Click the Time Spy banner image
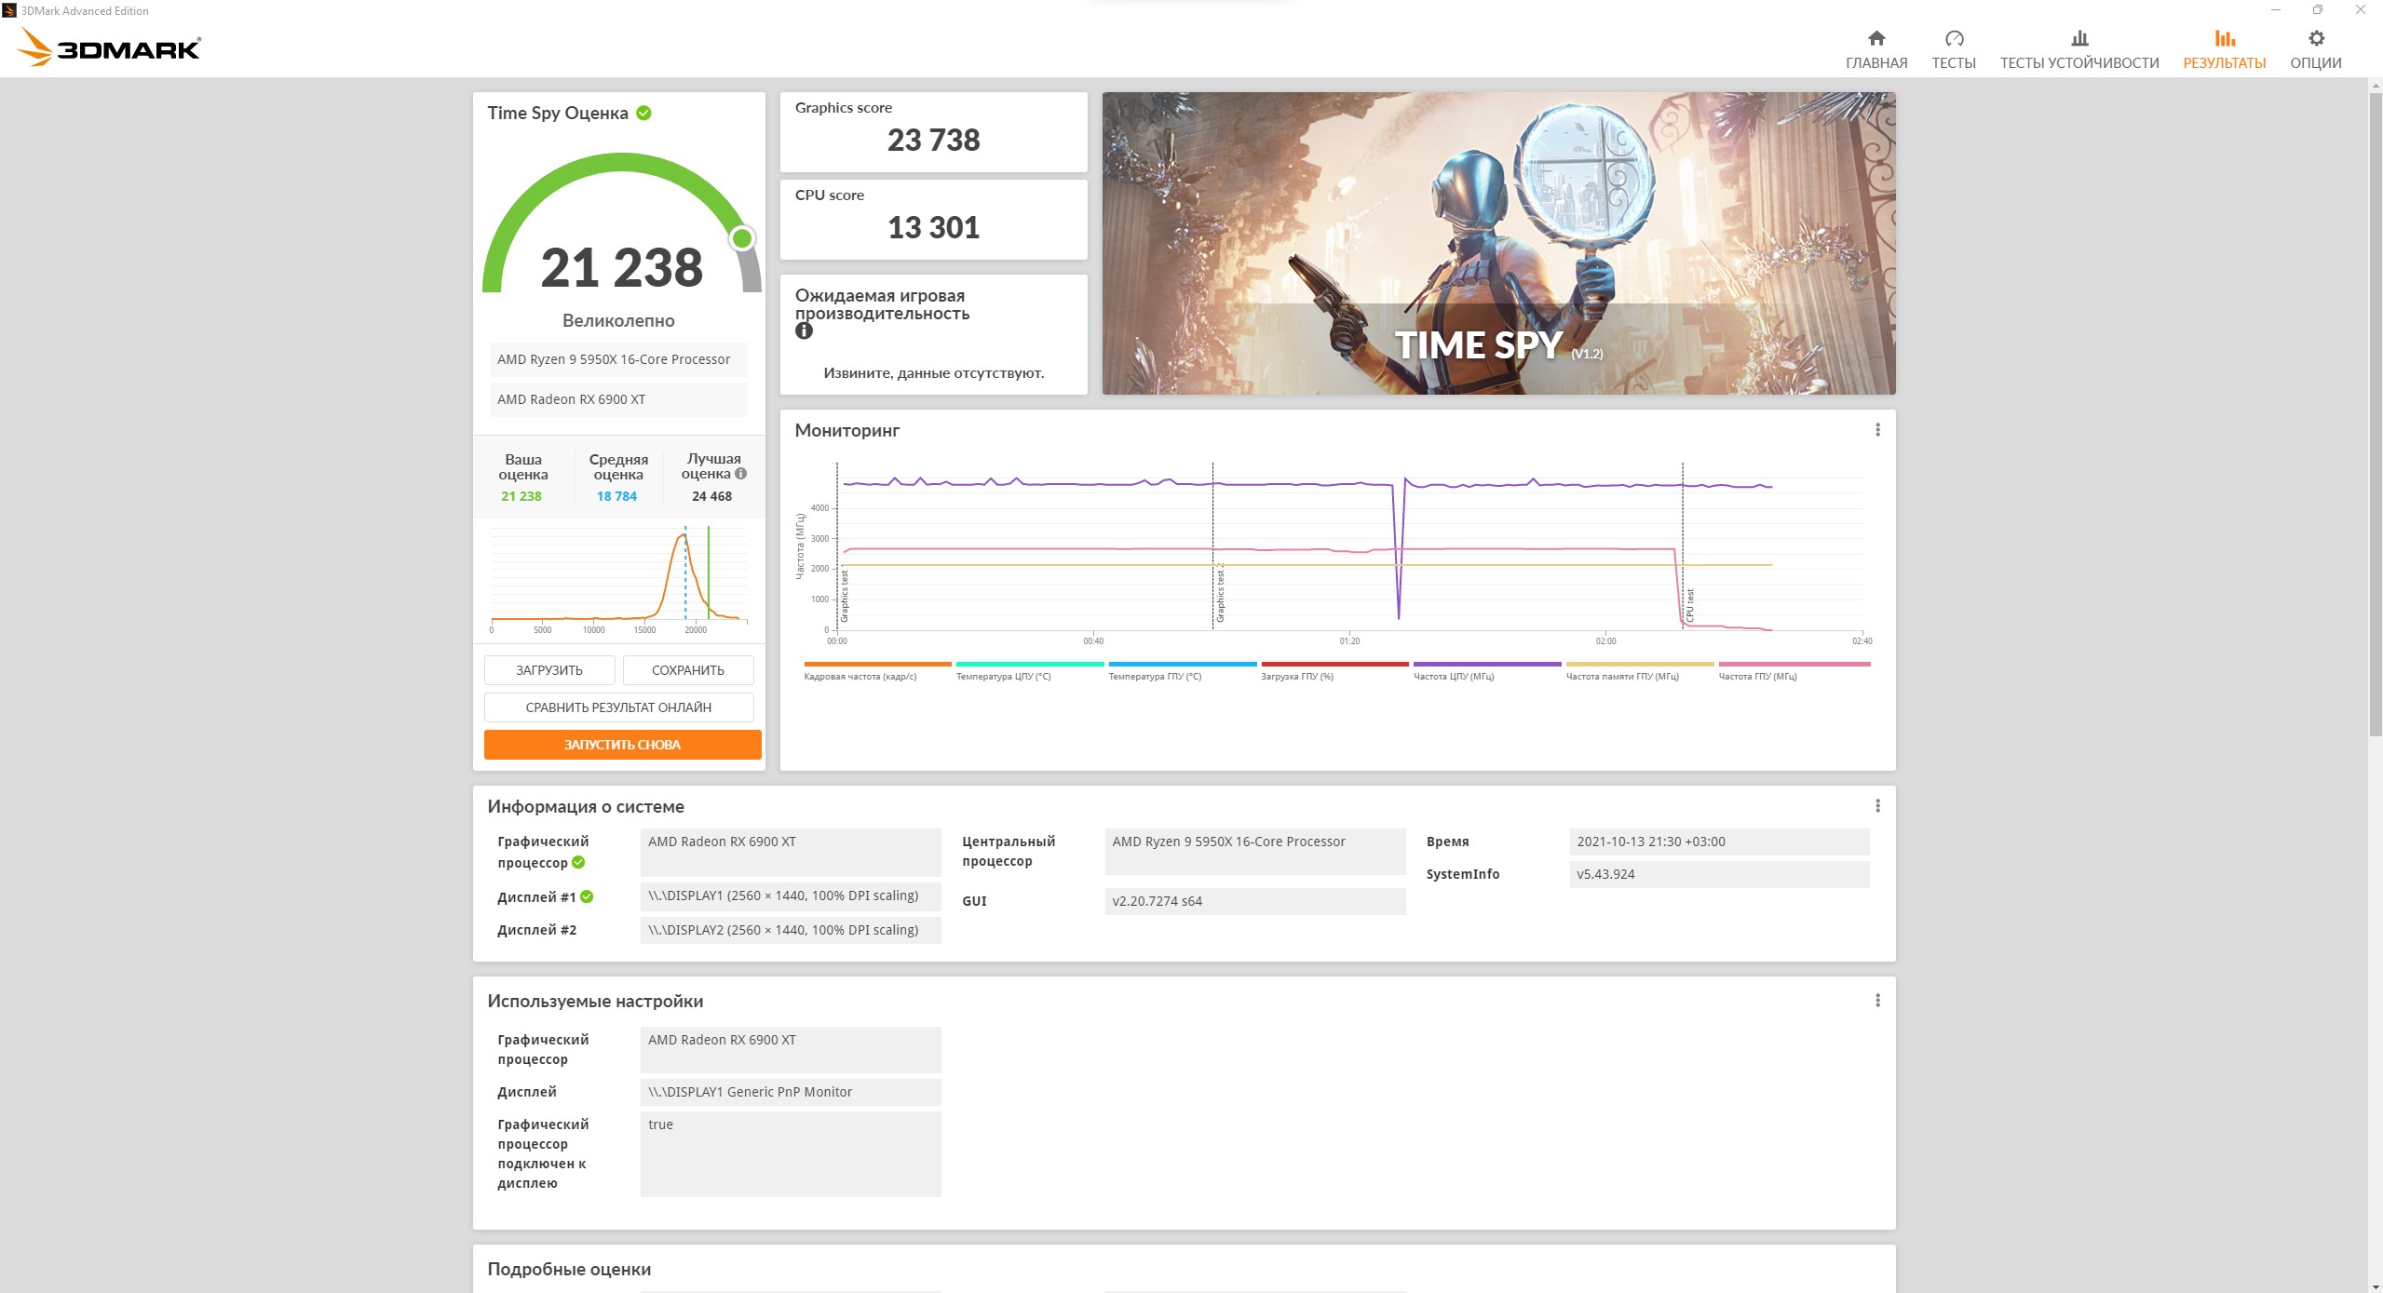2383x1293 pixels. [1497, 243]
